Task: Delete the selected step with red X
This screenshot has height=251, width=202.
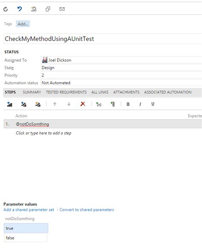Action: pos(83,104)
